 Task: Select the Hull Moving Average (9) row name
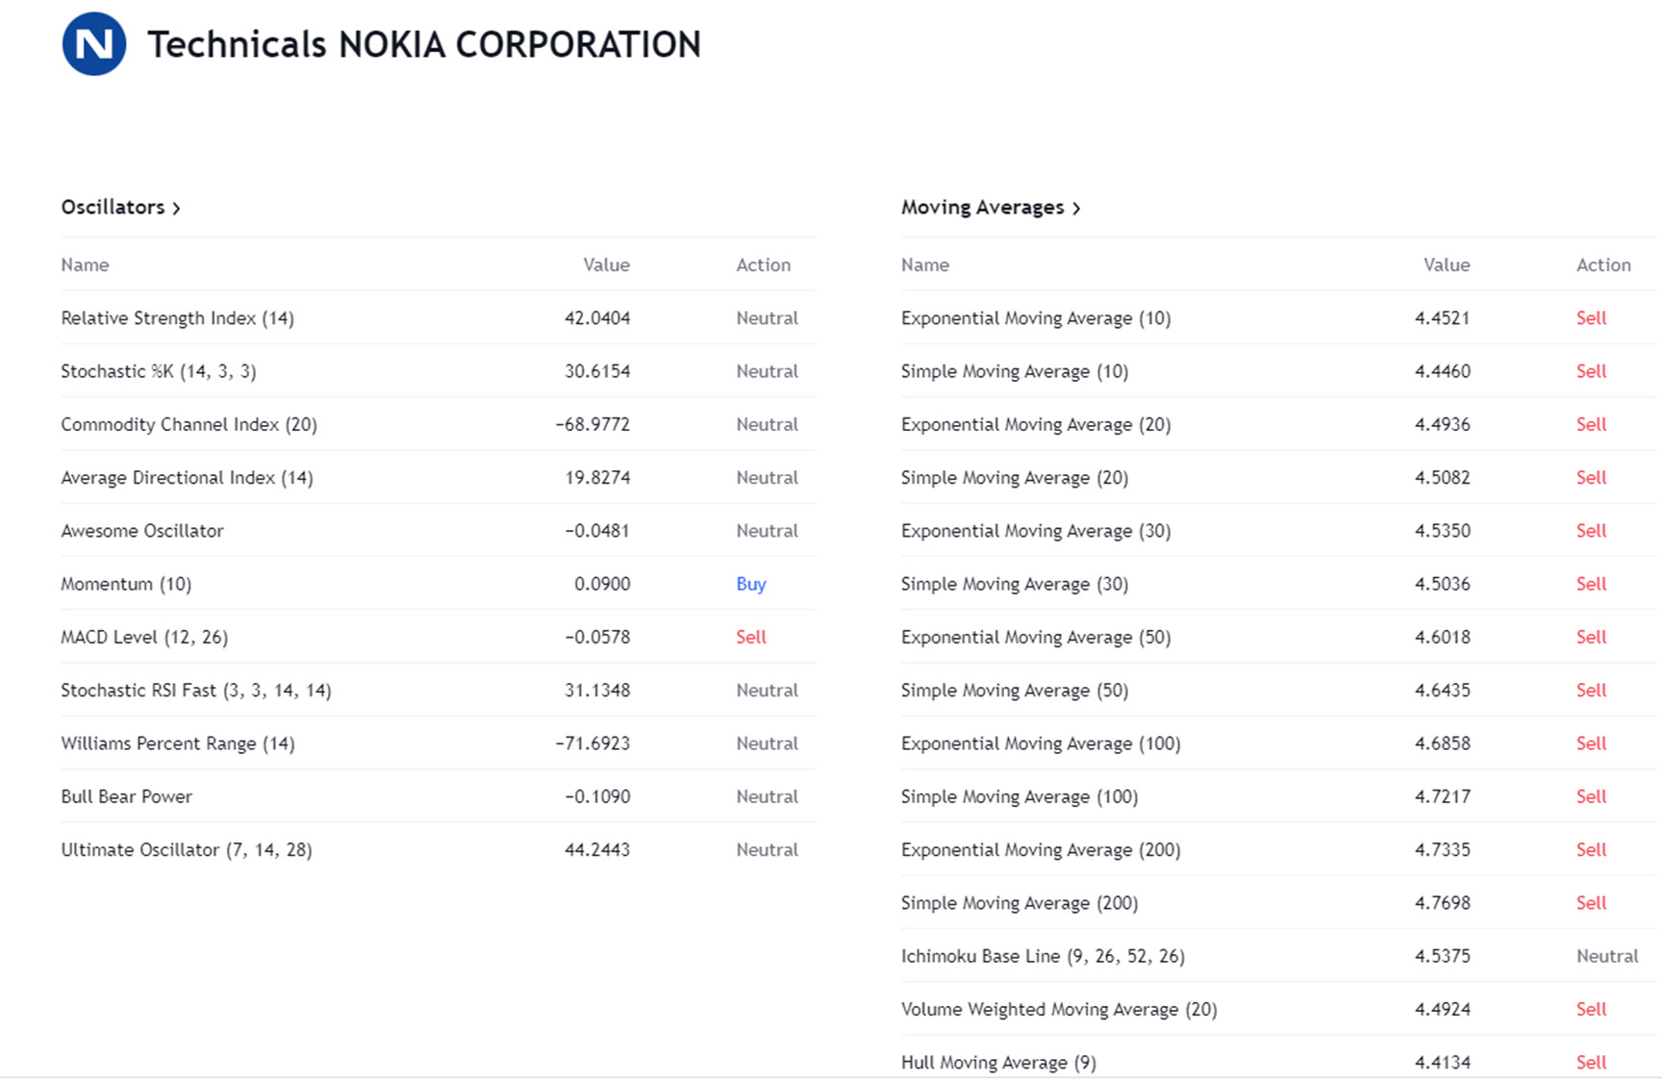click(x=998, y=1063)
